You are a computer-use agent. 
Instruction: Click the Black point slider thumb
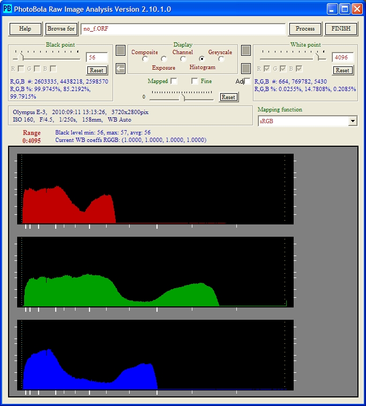pyautogui.click(x=21, y=57)
